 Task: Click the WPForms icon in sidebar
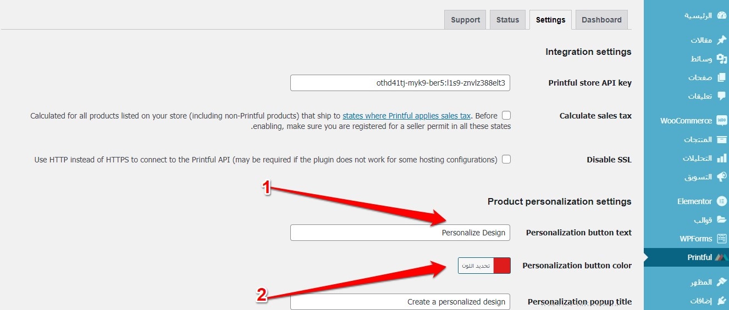pos(722,239)
